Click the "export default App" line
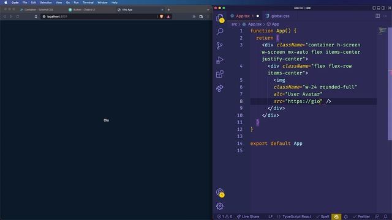The height and width of the screenshot is (220, 392). (276, 144)
